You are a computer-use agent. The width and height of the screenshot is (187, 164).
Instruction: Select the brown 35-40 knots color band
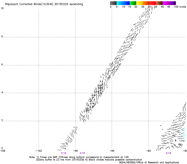pos(159,3)
